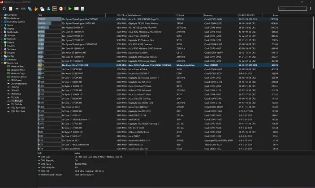Click the user silhouette toolbar icon
Screen dimensions: 315x188
pyautogui.click(x=48, y=9)
